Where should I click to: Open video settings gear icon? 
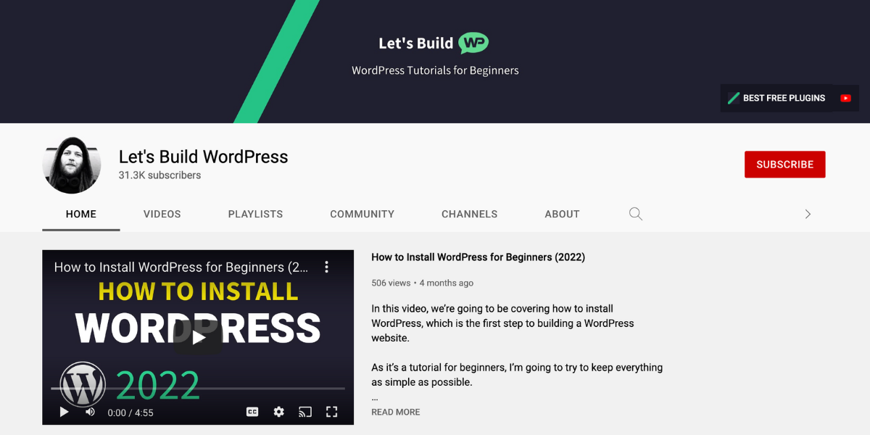(278, 412)
